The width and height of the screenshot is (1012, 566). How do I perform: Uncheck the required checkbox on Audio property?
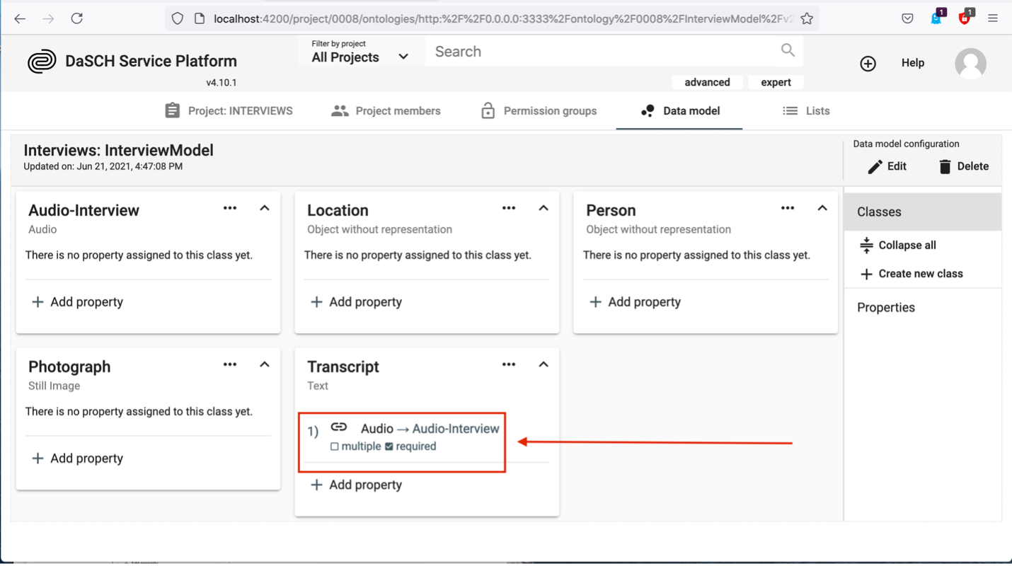389,446
